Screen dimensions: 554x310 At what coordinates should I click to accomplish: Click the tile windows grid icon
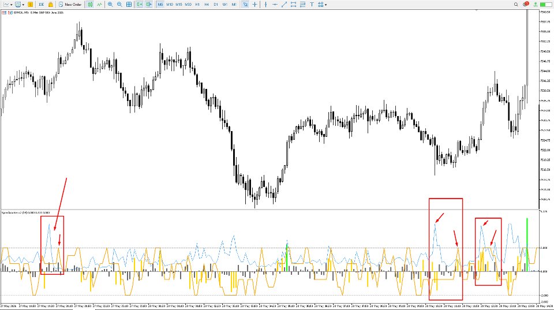[129, 5]
